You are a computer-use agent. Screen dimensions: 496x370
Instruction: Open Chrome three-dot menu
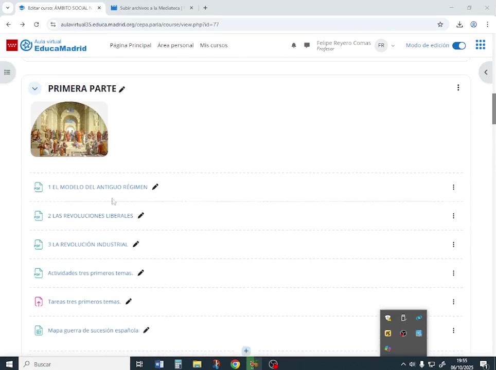tap(487, 25)
